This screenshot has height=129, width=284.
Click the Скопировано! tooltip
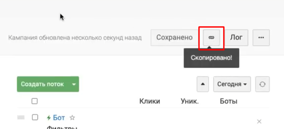coord(211,58)
